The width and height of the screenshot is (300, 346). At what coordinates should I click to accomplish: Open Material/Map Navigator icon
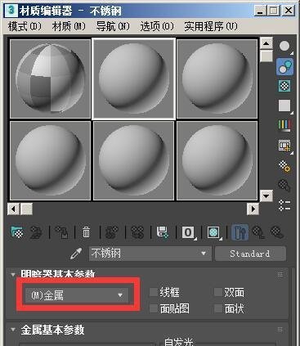[284, 205]
